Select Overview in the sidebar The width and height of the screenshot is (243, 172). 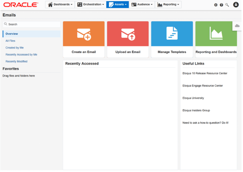pos(32,34)
